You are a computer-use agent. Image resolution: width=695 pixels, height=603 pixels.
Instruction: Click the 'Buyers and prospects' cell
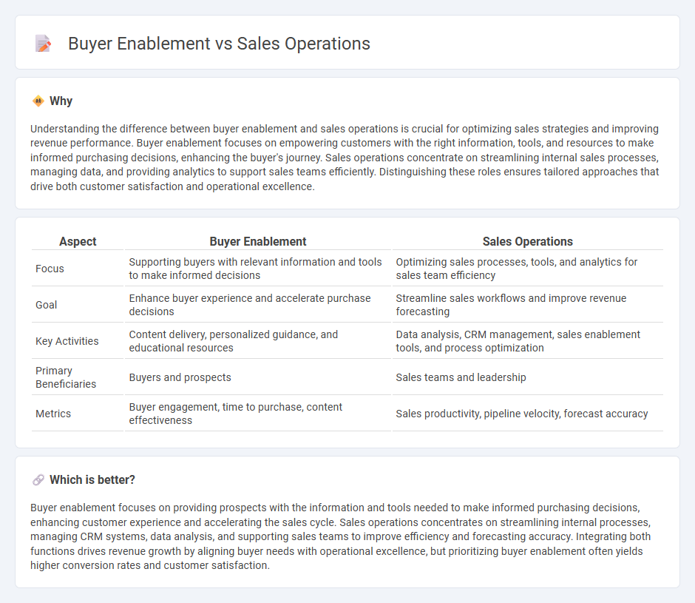(x=257, y=377)
